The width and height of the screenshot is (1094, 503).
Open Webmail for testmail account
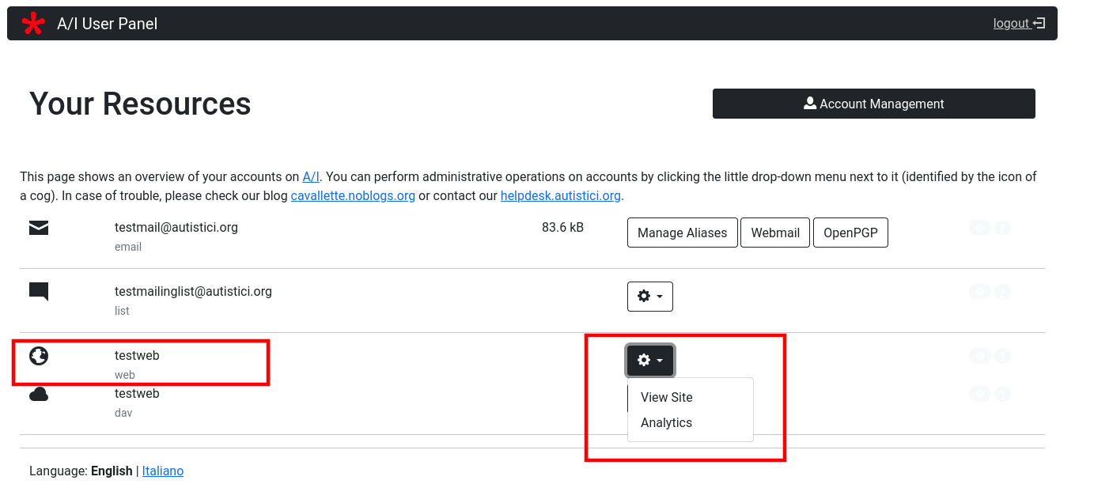tap(775, 233)
